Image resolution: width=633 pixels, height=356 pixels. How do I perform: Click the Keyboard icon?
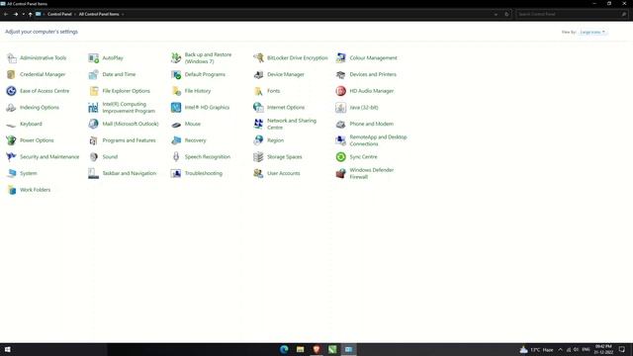click(x=11, y=125)
